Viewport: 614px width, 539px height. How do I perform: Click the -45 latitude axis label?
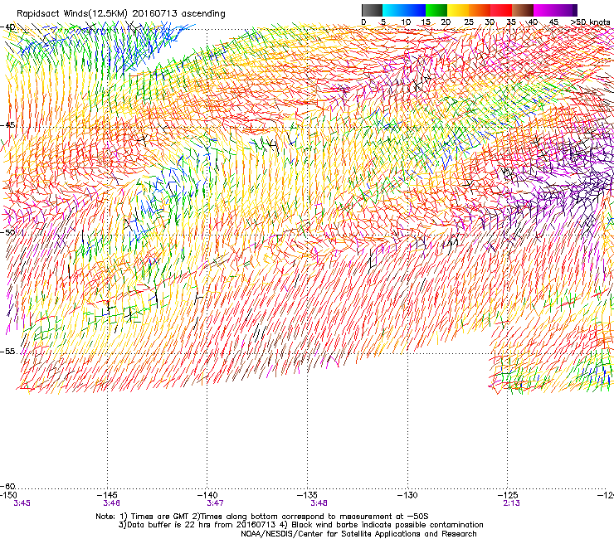click(7, 125)
